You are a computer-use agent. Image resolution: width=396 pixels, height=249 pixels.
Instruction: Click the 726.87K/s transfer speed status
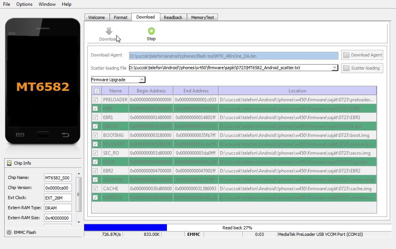click(103, 234)
